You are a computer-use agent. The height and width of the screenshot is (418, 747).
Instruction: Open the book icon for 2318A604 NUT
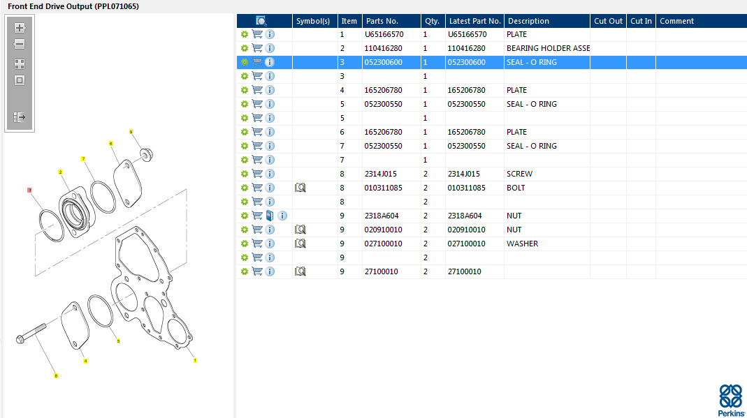[270, 216]
